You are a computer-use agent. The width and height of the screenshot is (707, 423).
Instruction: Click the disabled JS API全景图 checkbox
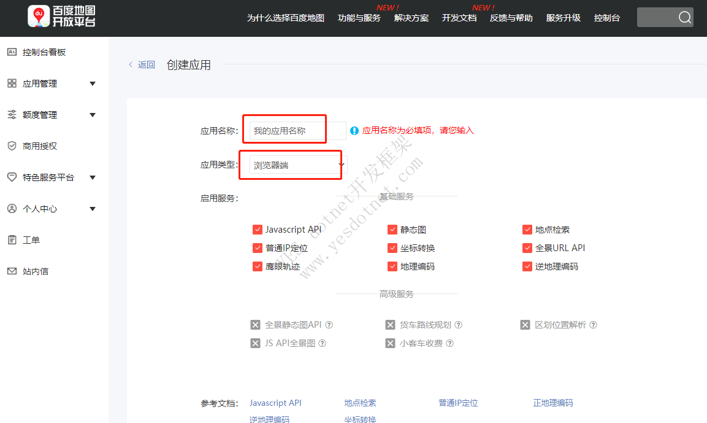coord(255,343)
